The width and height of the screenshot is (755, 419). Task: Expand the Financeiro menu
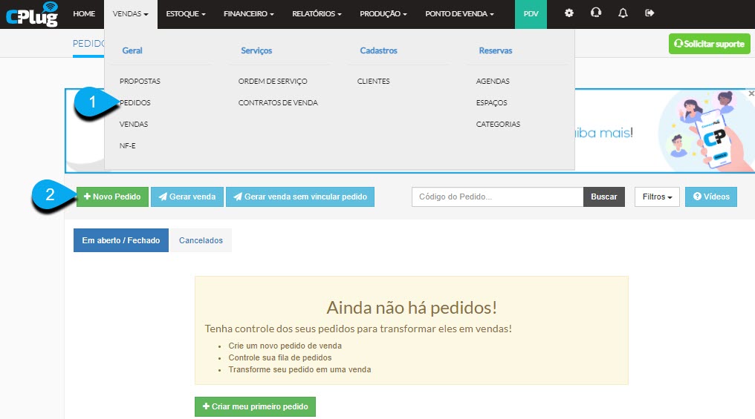[x=248, y=14]
